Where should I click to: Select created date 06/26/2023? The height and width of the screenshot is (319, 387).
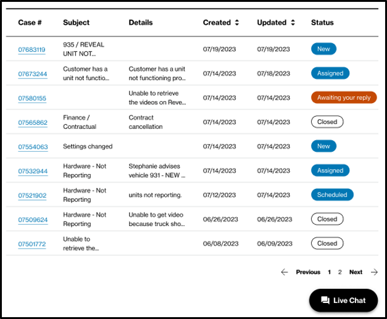220,219
